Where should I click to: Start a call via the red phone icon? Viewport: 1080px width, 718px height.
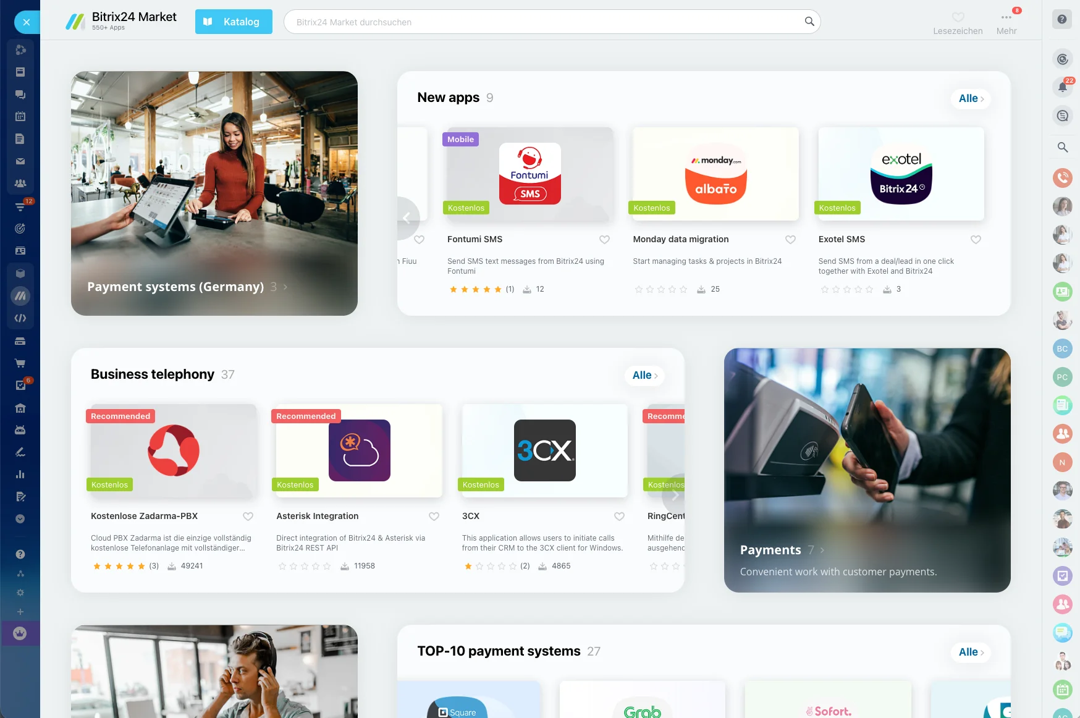[x=1063, y=178]
